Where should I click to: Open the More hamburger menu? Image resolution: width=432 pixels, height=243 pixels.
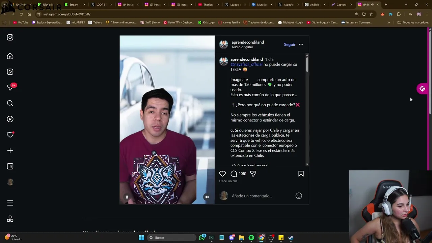coord(10,203)
